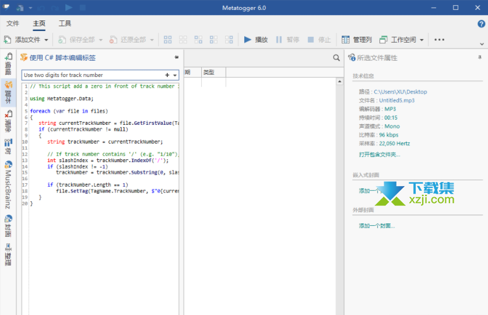The height and width of the screenshot is (315, 488).
Task: Toggle the pin on the C# script panel
Action: point(177,57)
